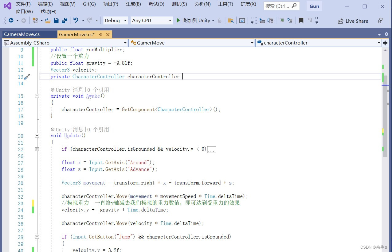This screenshot has height=252, width=392.
Task: Click the split editor window icon
Action: click(x=385, y=43)
